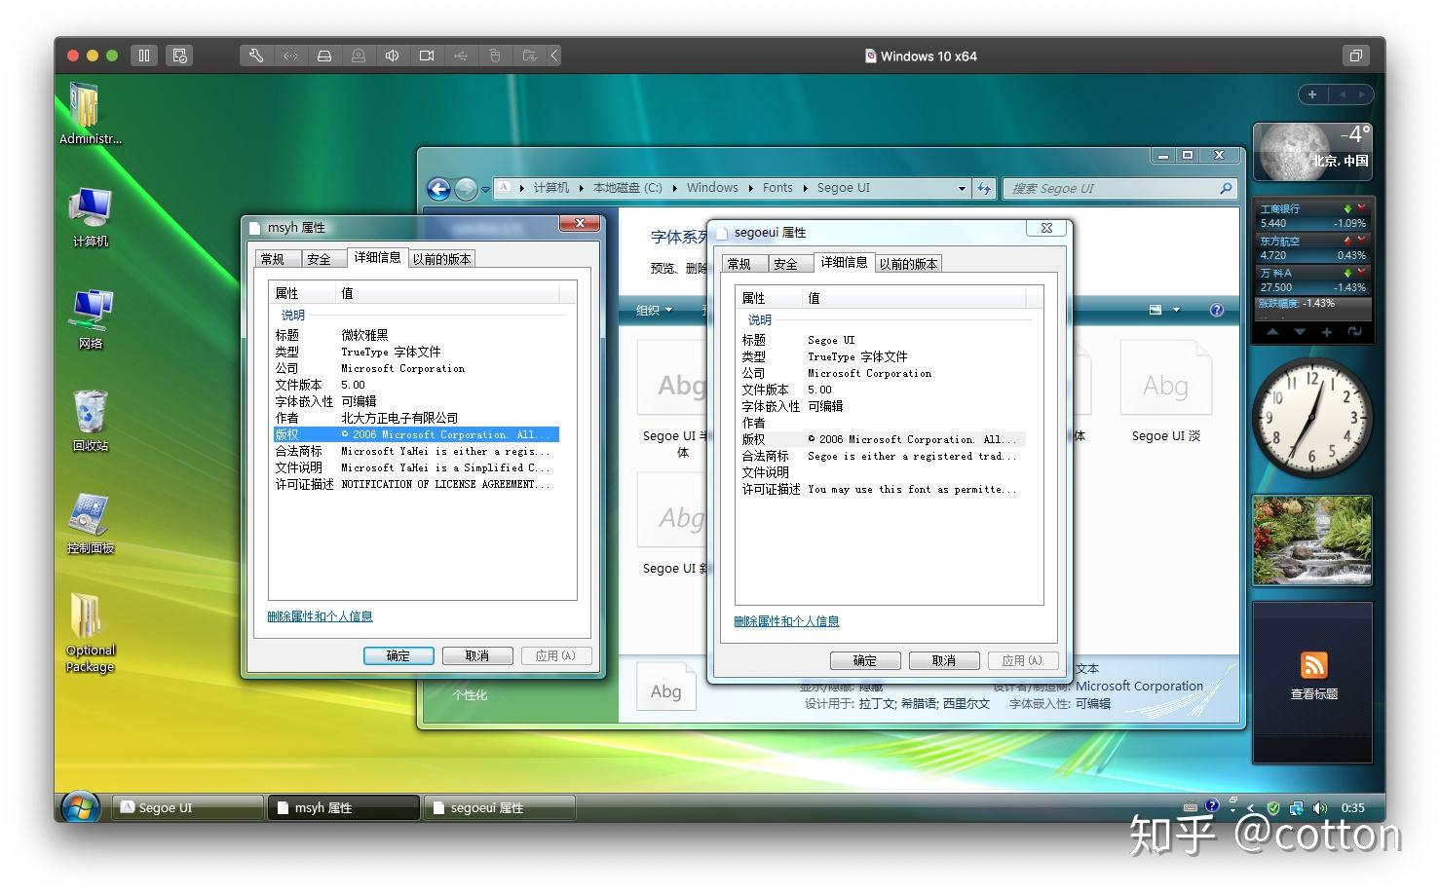Select the Optional Package folder icon
The height and width of the screenshot is (894, 1440).
click(x=90, y=632)
